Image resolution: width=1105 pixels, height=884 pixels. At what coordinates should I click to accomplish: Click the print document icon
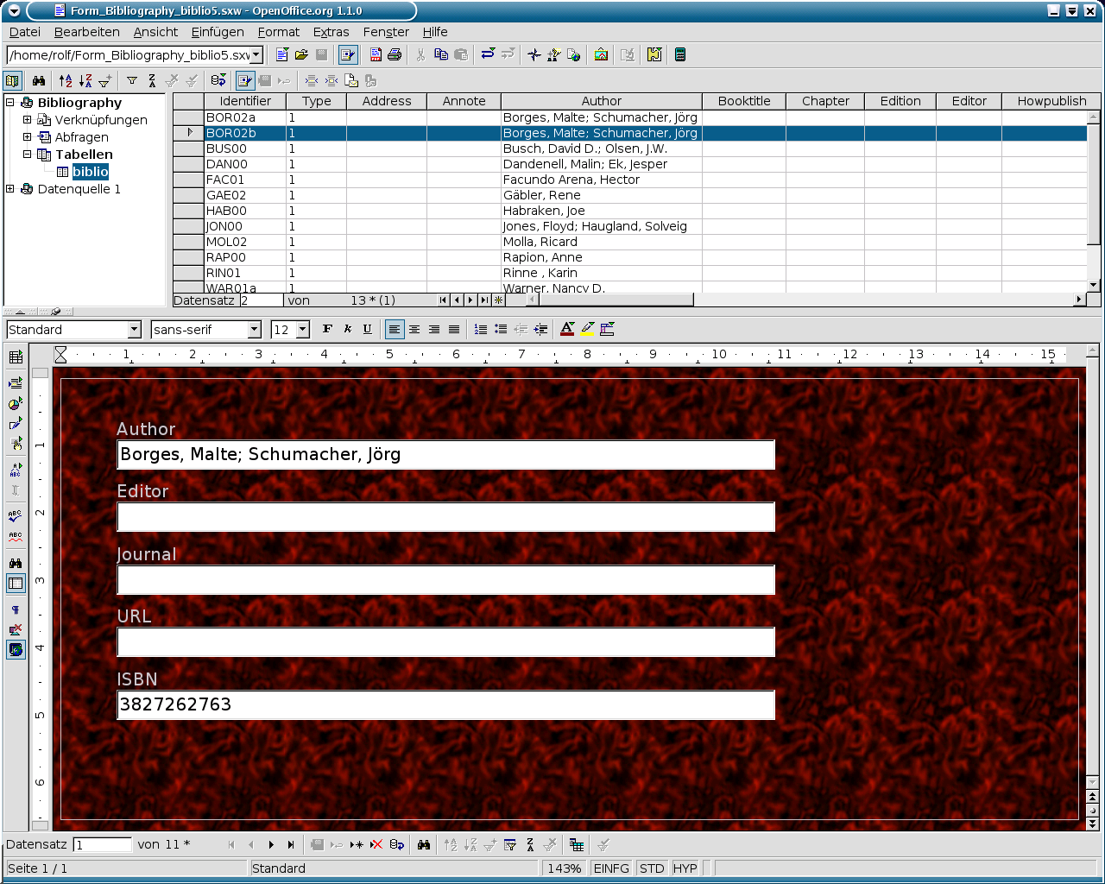395,54
